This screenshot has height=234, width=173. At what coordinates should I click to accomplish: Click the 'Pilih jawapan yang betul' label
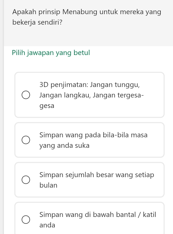pos(51,52)
